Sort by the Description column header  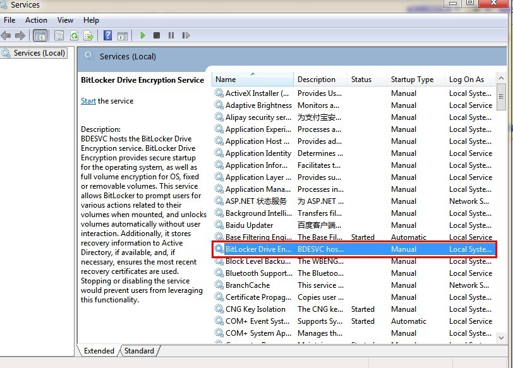pyautogui.click(x=320, y=80)
